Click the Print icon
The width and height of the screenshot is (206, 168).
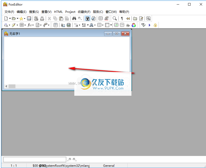42,18
